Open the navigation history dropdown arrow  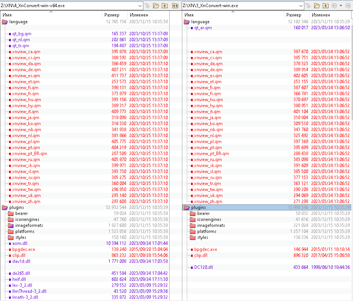click(341, 6)
